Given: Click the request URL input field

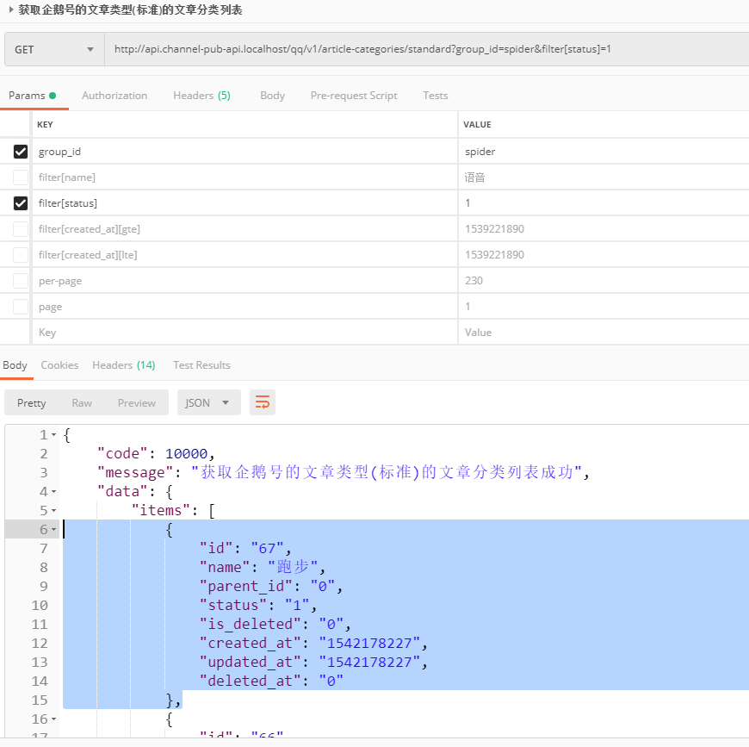Looking at the screenshot, I should pos(422,49).
